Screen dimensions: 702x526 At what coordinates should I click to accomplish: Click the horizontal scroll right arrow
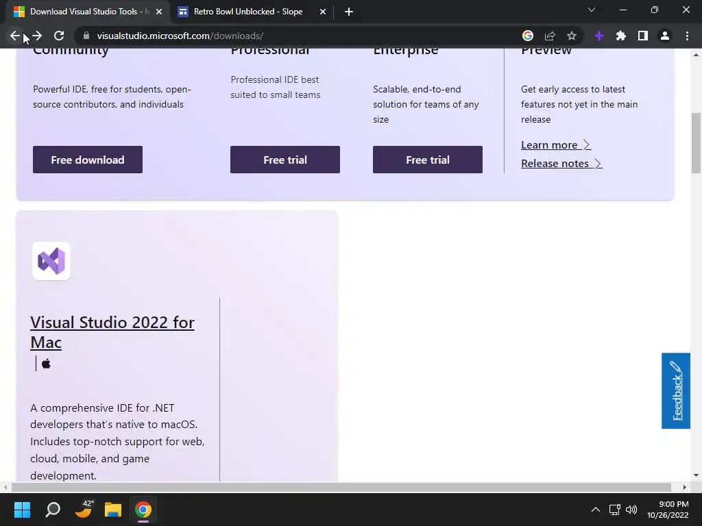tap(685, 487)
